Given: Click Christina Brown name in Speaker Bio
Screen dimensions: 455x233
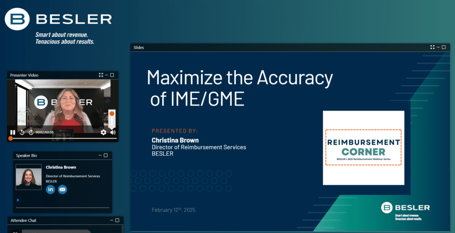Looking at the screenshot, I should [61, 167].
